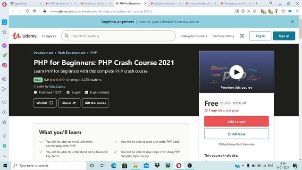Open the Opera menu logo
Screen dimensions: 302x170
(x=4, y=4)
